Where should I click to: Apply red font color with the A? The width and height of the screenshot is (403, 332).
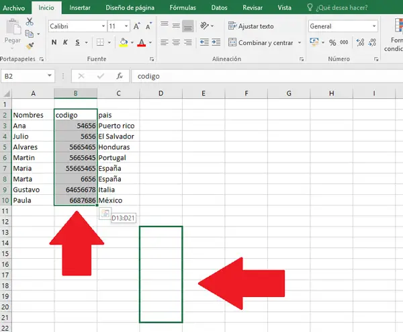[x=142, y=42]
